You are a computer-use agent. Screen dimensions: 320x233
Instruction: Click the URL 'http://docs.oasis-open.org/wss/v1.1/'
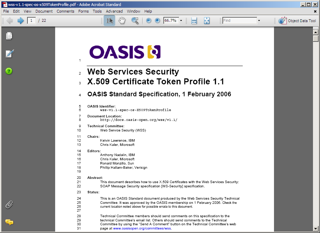coord(138,120)
